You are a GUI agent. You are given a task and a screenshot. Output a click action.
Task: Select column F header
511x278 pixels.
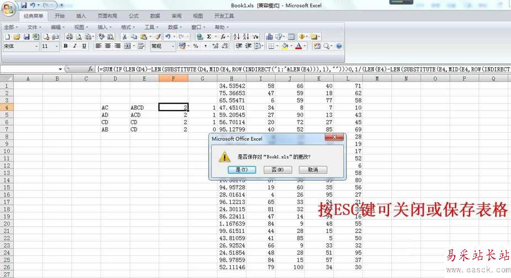[173, 78]
